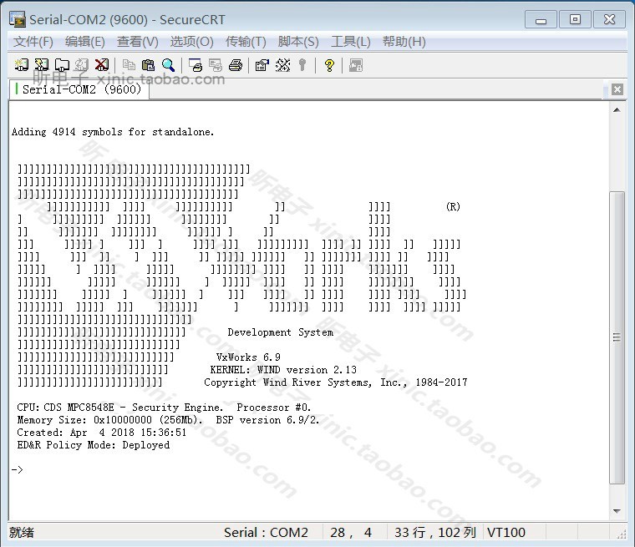This screenshot has width=635, height=547.
Task: Click 'Created: Apr 4 2018 15:36:51' line
Action: 102,433
